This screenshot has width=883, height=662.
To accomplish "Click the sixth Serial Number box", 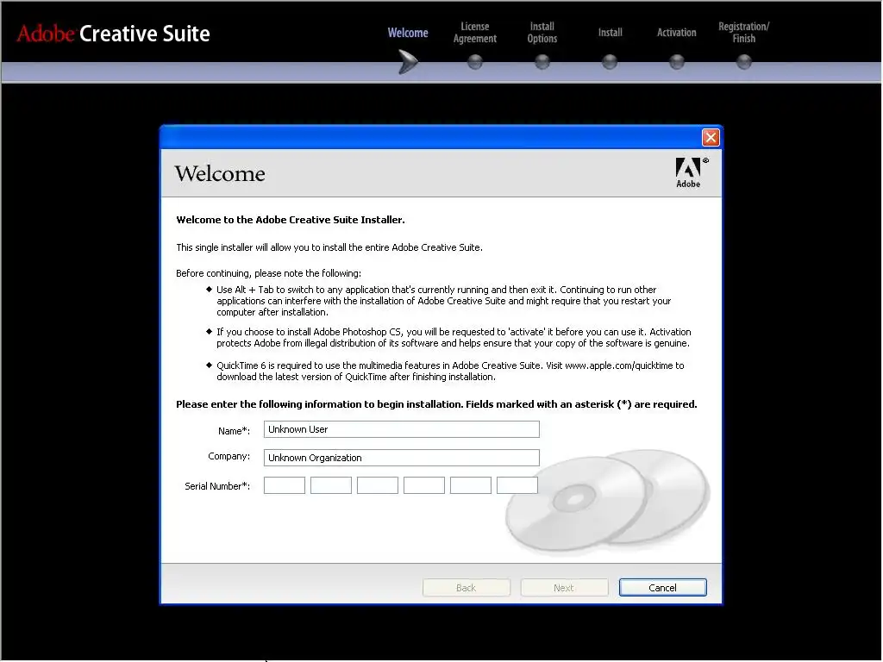I will (x=517, y=485).
